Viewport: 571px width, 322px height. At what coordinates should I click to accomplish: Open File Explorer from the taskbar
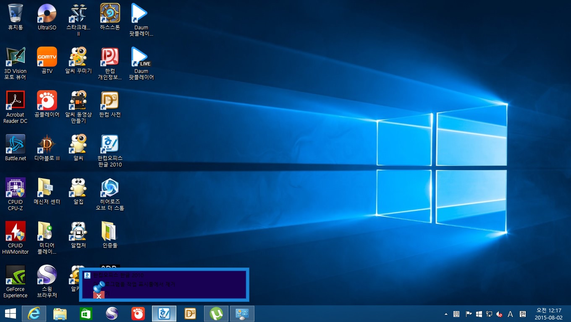[60, 314]
